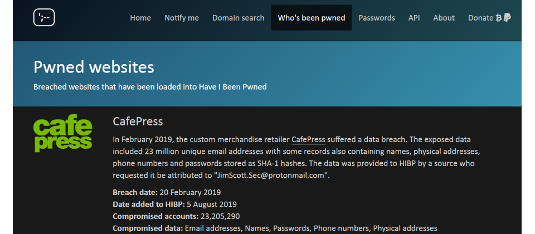
Task: Click the Have I Been Pwned logo
Action: click(44, 17)
